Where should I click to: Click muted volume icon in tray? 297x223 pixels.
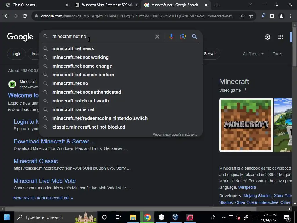point(238,217)
